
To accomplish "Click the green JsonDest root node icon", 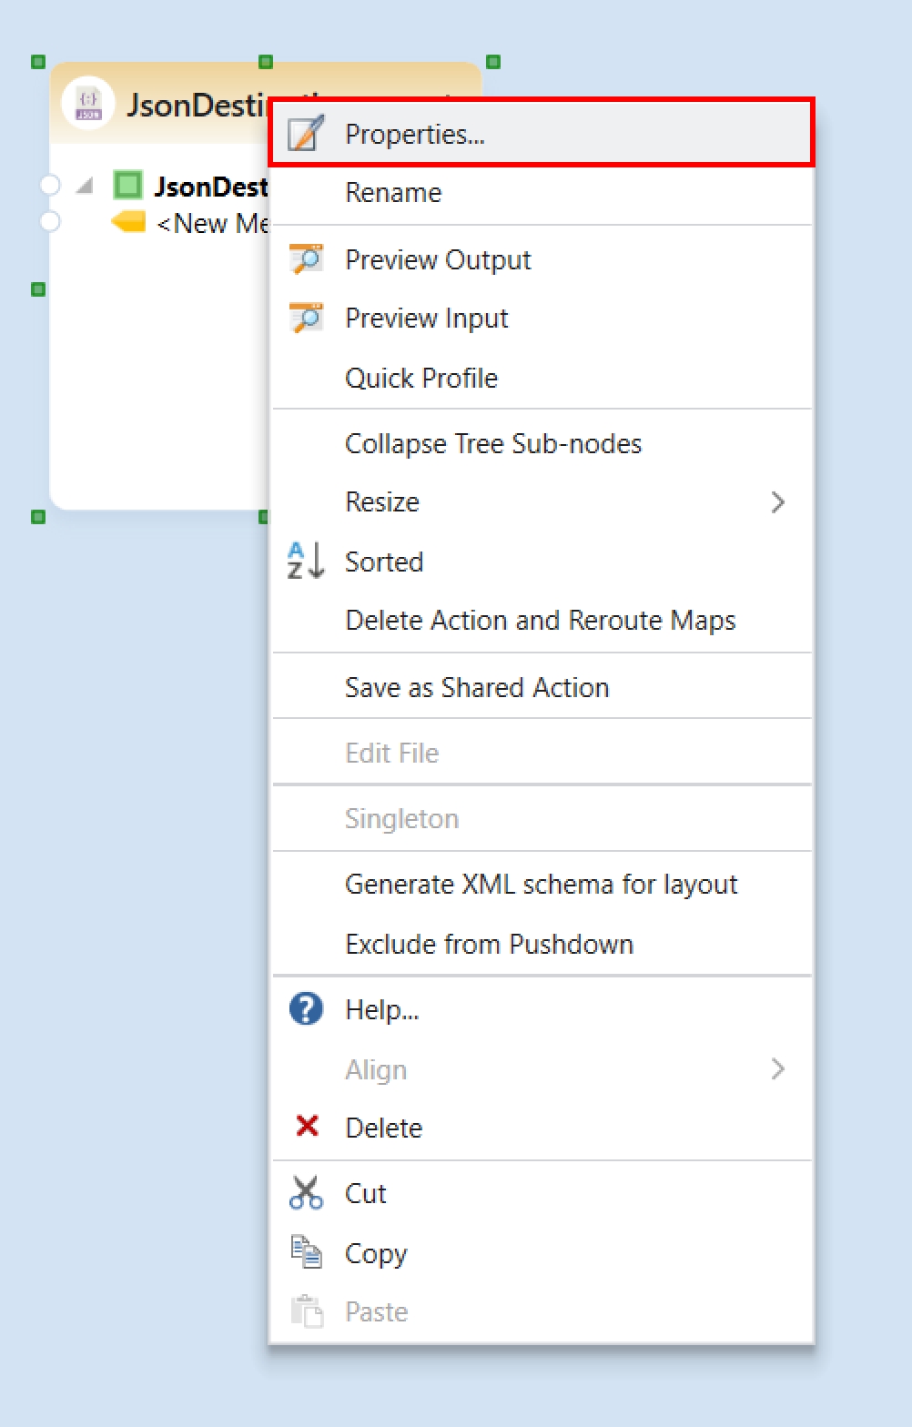I will [x=128, y=186].
